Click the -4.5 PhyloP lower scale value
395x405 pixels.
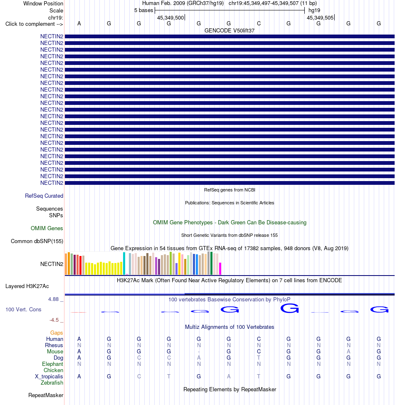54,320
